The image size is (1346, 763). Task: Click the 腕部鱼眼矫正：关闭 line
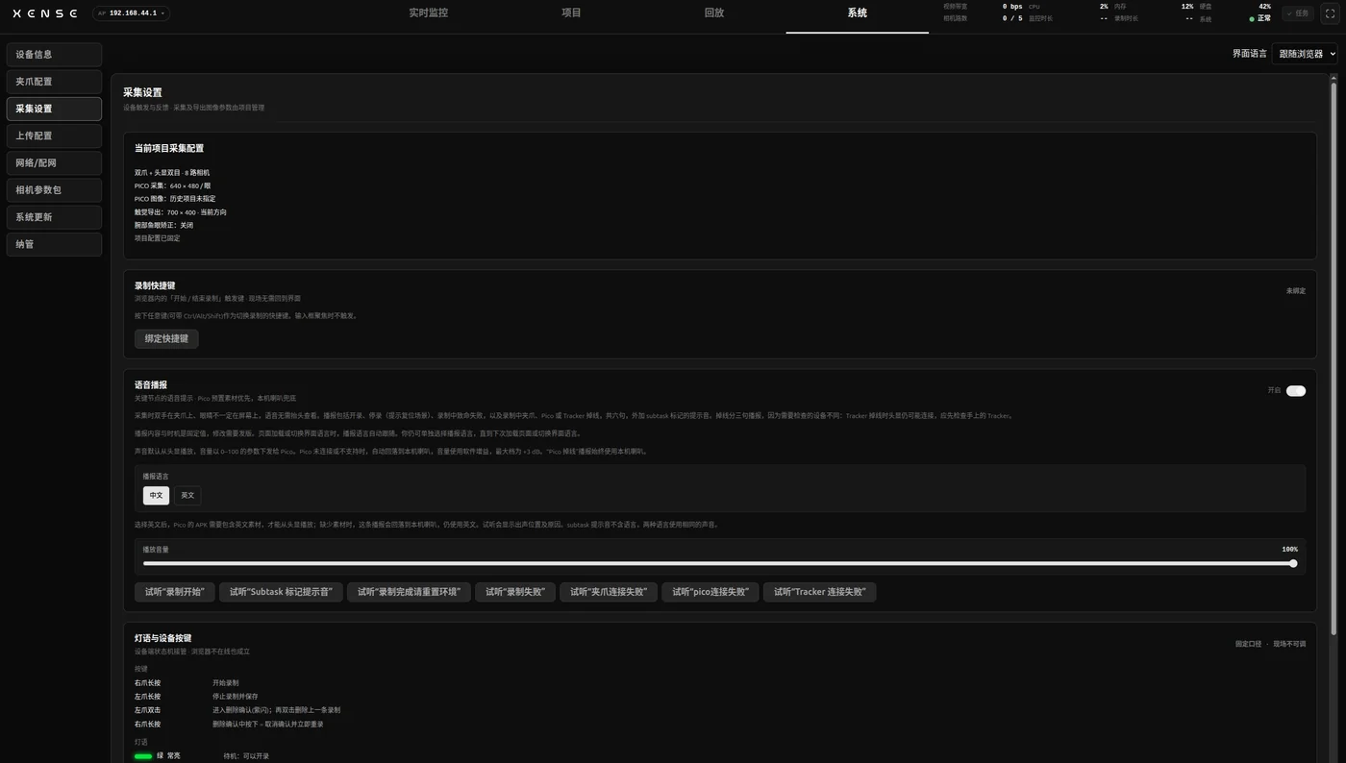coord(163,225)
